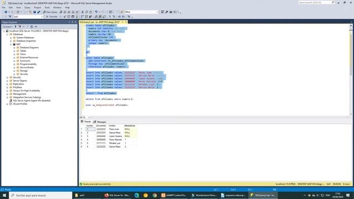Switch to the Messages tab

[x=100, y=122]
